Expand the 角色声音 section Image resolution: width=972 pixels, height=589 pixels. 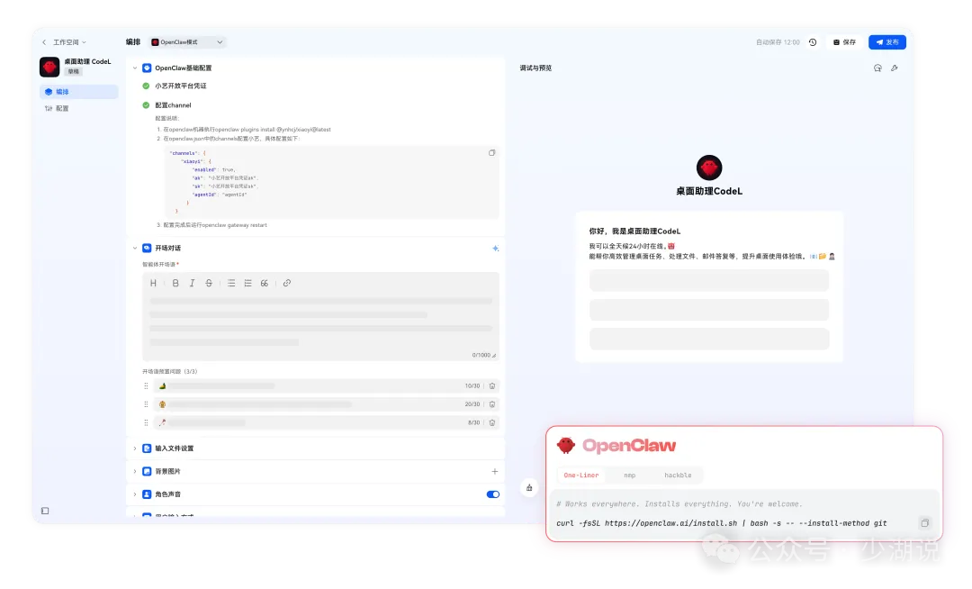click(134, 494)
